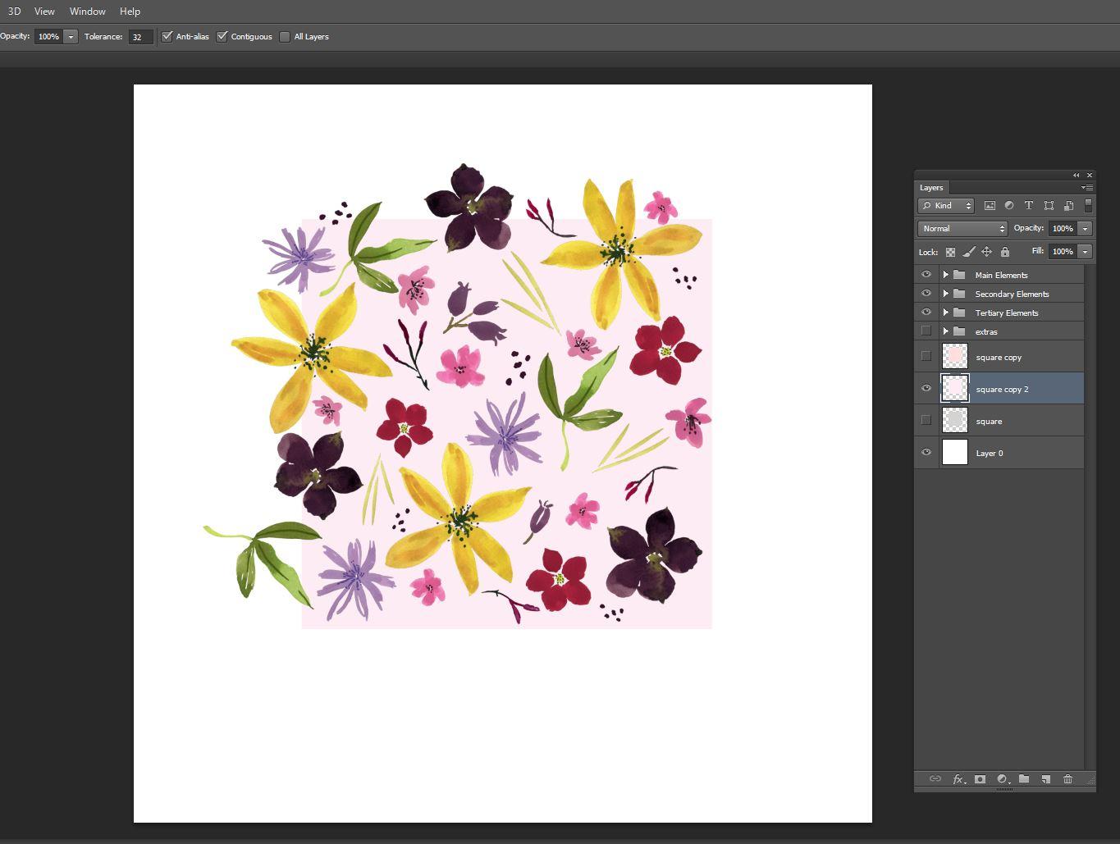The width and height of the screenshot is (1120, 844).
Task: Filter layers by pixel layers icon
Action: [990, 206]
